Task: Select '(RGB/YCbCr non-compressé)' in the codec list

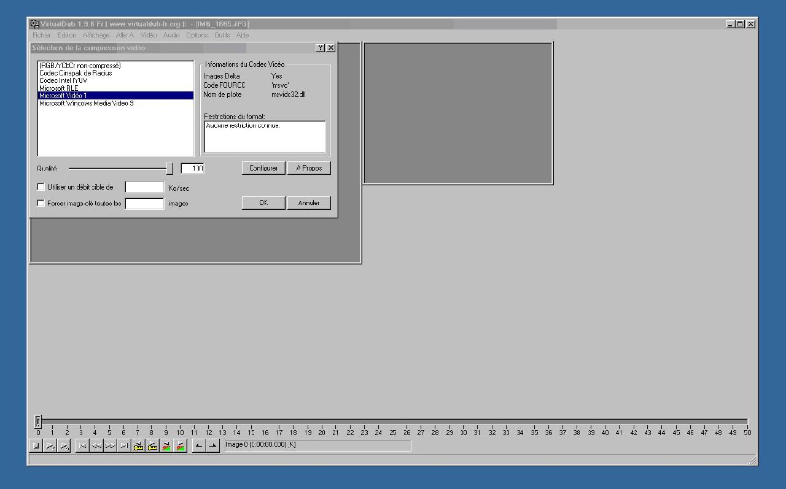Action: point(115,66)
